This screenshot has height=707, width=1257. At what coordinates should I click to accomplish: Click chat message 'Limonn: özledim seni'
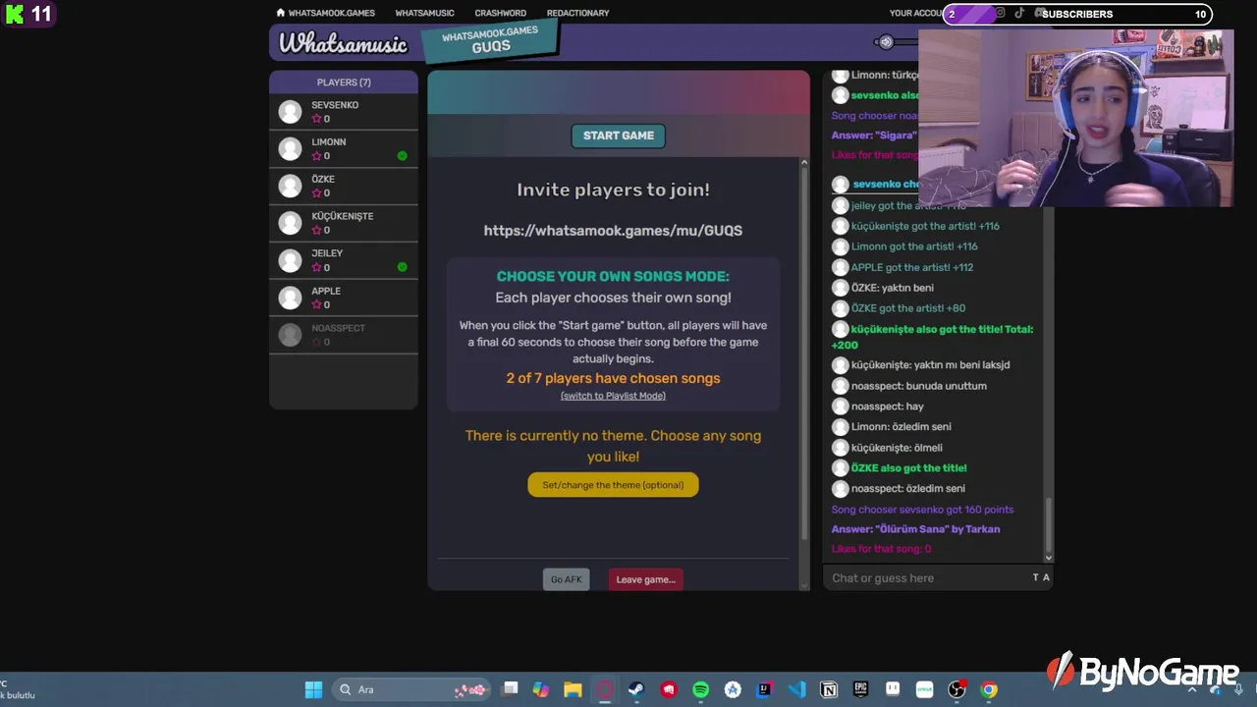[x=902, y=426]
